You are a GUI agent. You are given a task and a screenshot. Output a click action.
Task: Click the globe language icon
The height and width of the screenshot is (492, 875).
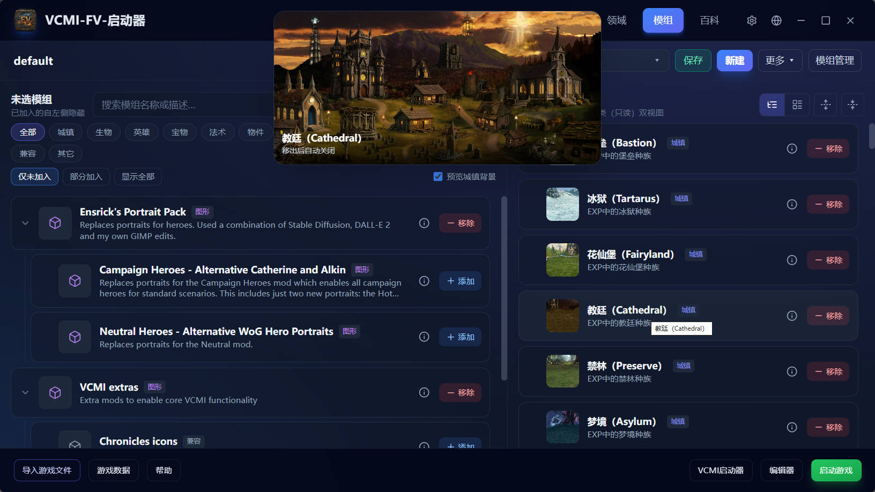pyautogui.click(x=776, y=20)
